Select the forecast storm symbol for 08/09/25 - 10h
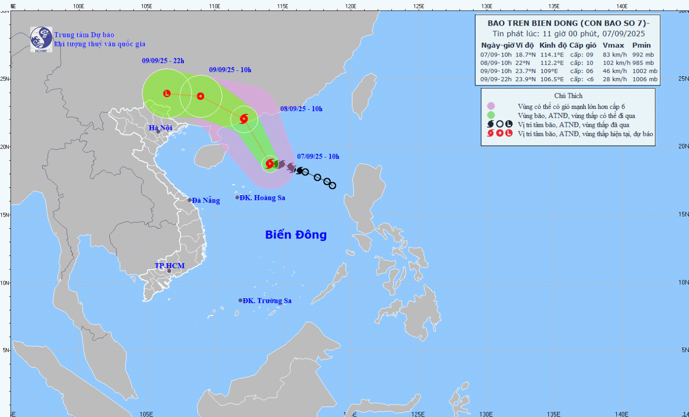Screen dimensions: 689x417 pyautogui.click(x=244, y=119)
